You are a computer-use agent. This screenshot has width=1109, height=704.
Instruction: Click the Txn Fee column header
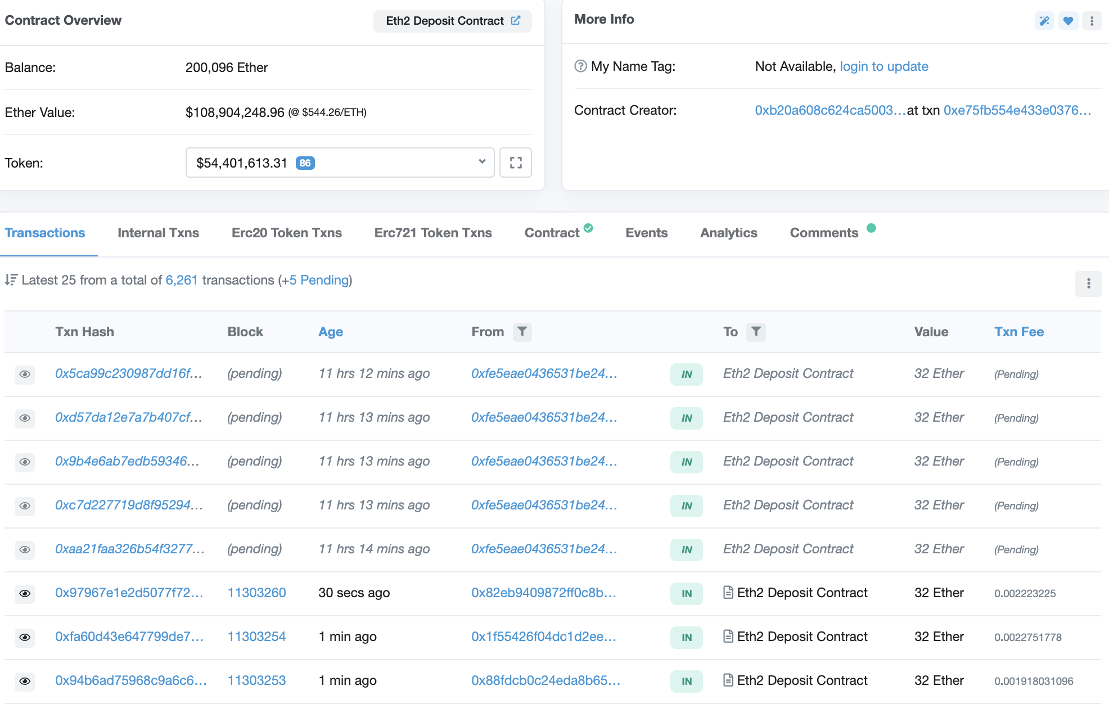pyautogui.click(x=1018, y=332)
